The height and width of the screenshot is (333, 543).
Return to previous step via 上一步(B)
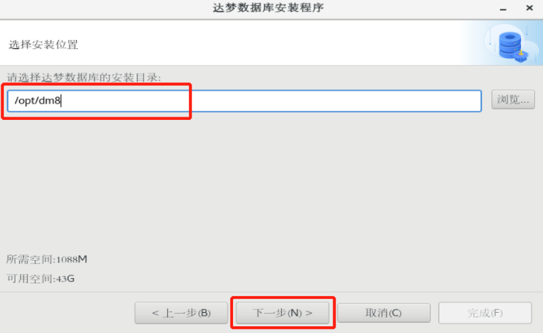coord(181,313)
